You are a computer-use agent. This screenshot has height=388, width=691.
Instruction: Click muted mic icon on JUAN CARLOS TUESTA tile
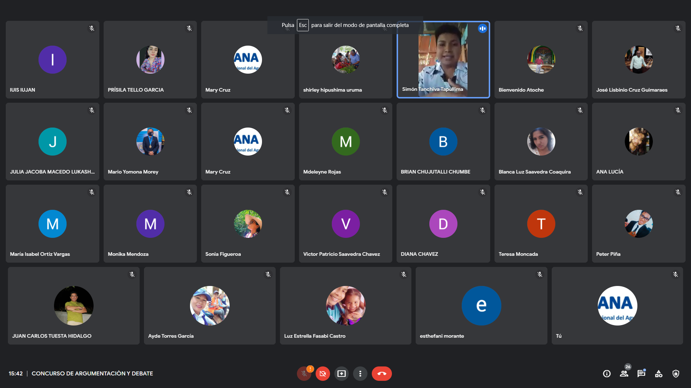coord(132,274)
